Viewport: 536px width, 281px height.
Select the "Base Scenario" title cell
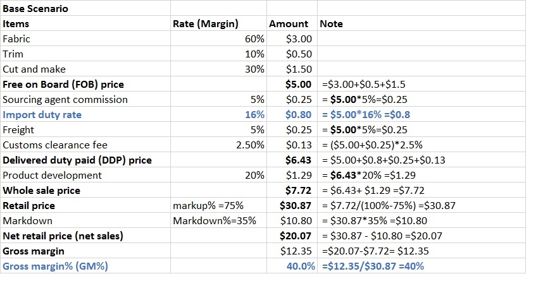36,9
